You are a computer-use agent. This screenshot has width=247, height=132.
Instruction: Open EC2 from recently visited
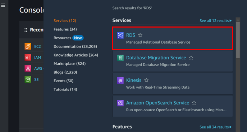[37, 47]
